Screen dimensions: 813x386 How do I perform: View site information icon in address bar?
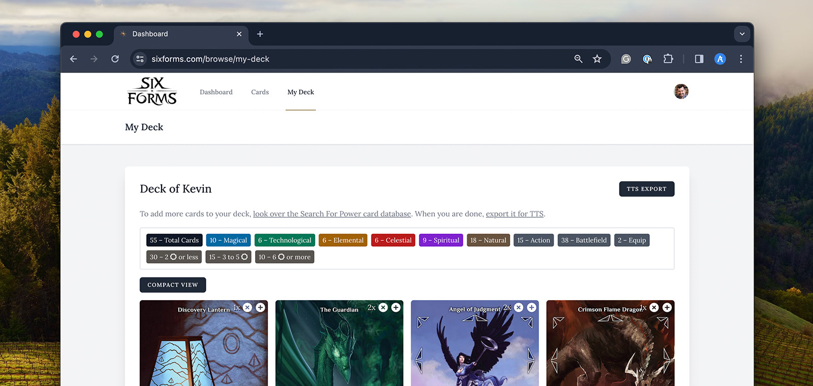tap(140, 59)
